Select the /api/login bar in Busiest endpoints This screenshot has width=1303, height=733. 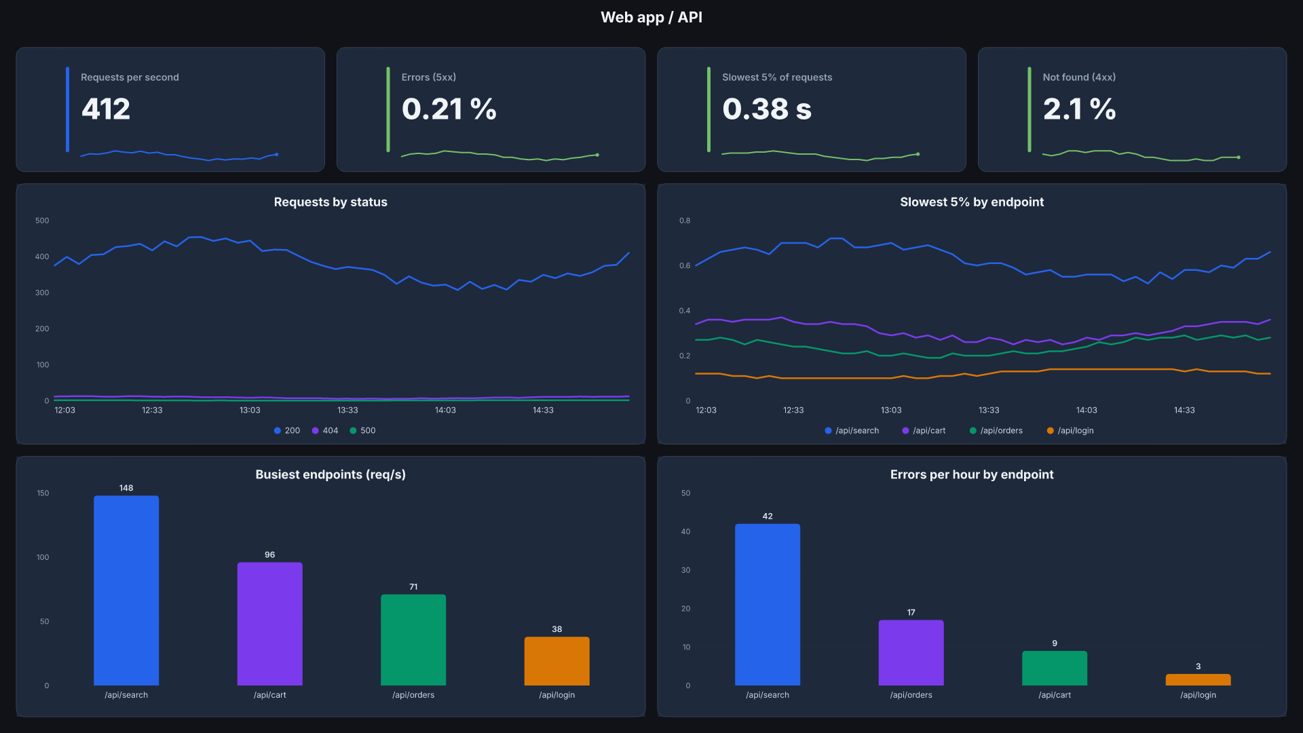[557, 661]
